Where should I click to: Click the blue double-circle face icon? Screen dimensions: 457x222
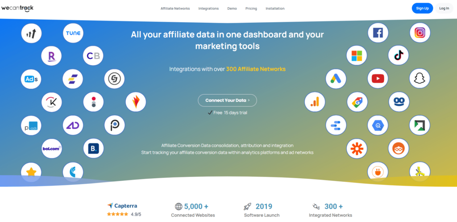(x=399, y=102)
